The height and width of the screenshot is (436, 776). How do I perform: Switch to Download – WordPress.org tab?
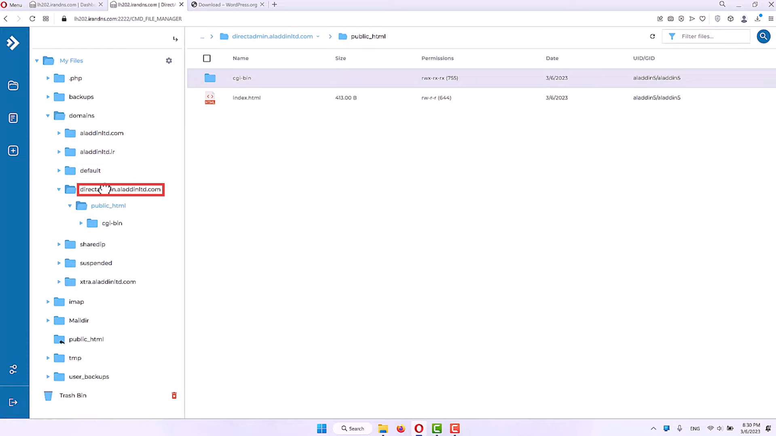pos(228,4)
